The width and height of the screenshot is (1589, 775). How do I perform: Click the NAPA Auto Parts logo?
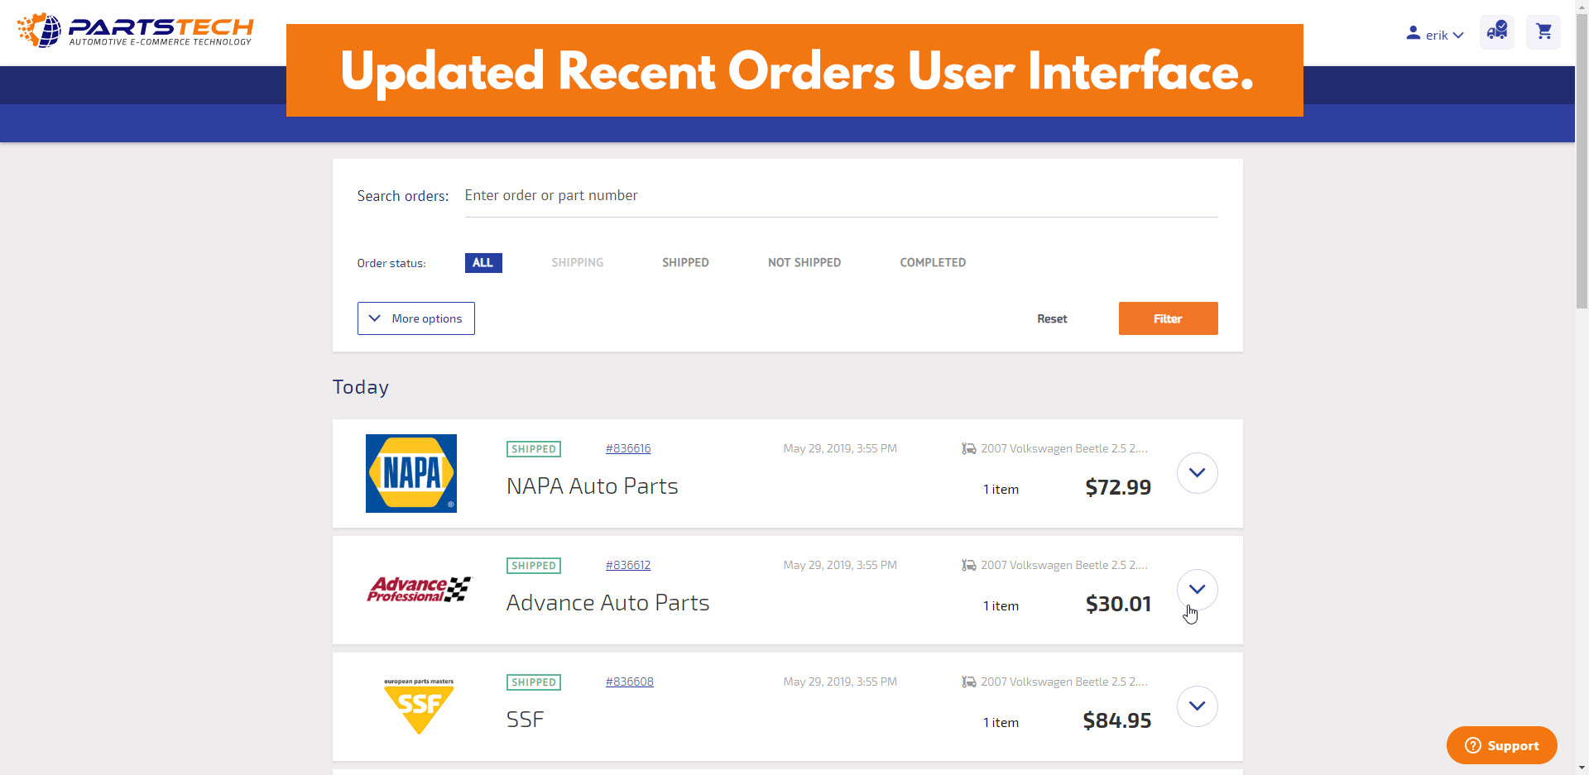click(x=411, y=473)
